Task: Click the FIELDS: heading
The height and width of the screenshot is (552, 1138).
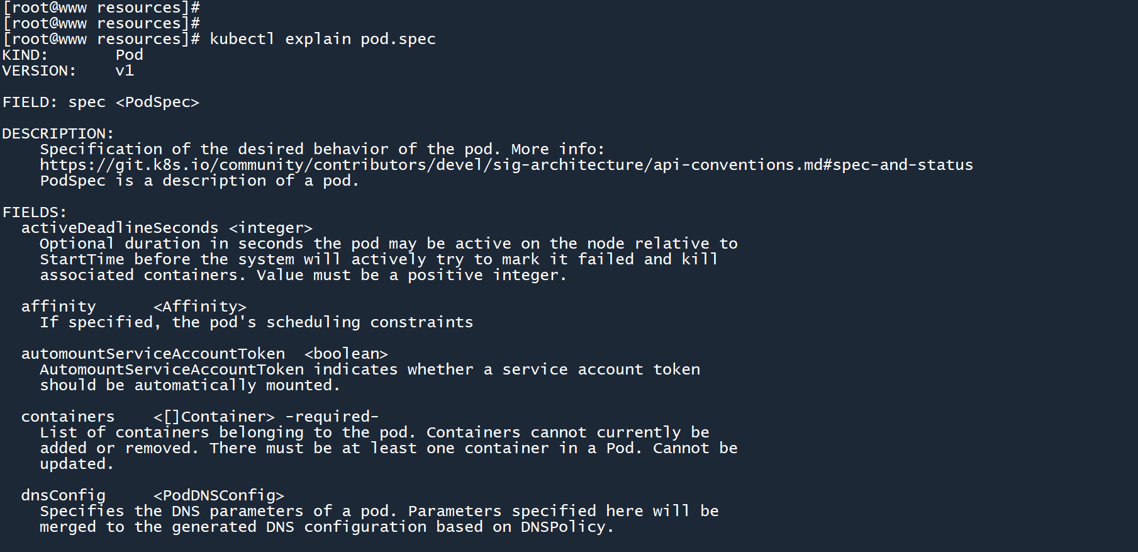Action: coord(35,212)
